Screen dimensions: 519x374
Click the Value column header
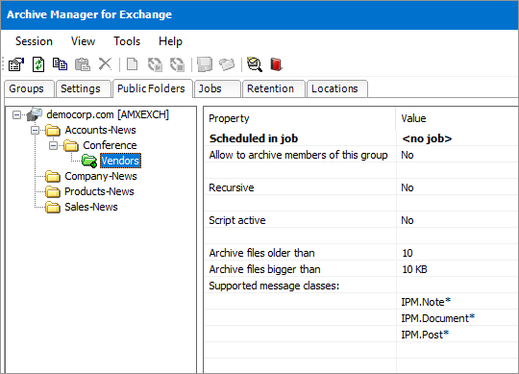click(457, 118)
